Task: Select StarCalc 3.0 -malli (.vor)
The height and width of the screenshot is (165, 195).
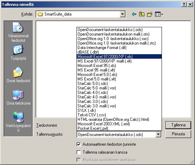Action: click(119, 106)
